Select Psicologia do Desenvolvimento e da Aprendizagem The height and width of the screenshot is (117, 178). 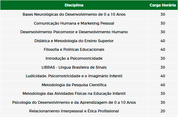[74, 103]
